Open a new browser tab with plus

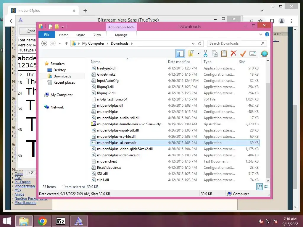(x=85, y=11)
